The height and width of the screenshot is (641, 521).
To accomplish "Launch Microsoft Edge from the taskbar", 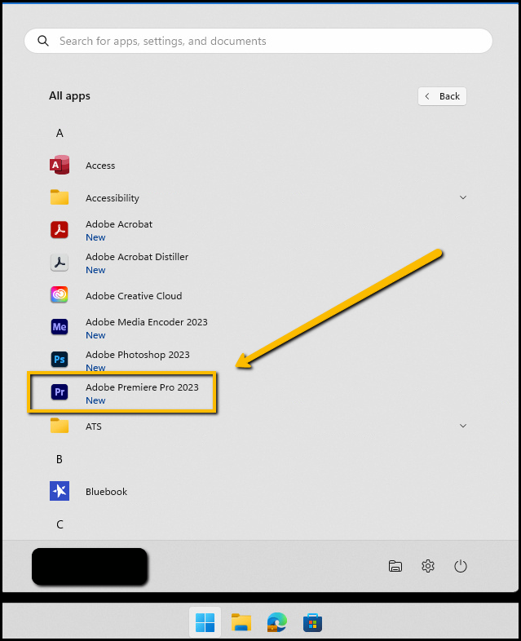I will pos(277,622).
